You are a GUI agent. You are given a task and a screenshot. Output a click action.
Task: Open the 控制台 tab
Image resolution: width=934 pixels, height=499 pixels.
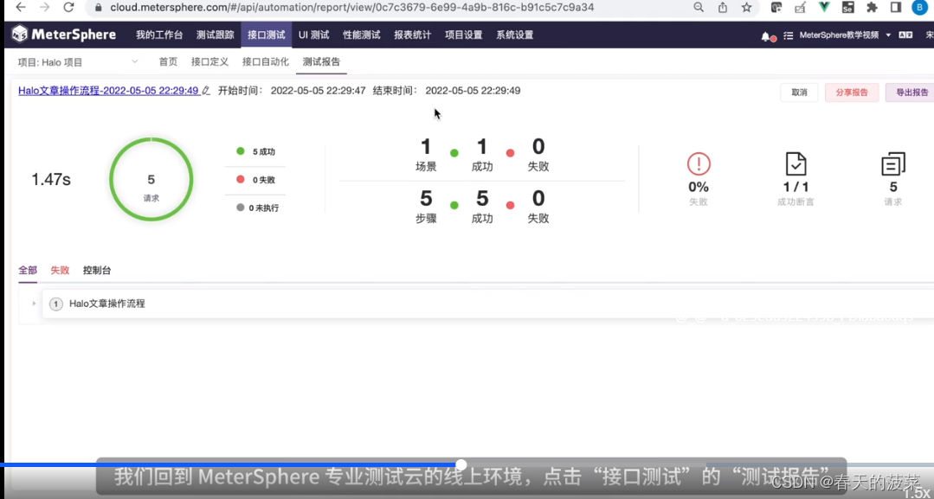96,271
